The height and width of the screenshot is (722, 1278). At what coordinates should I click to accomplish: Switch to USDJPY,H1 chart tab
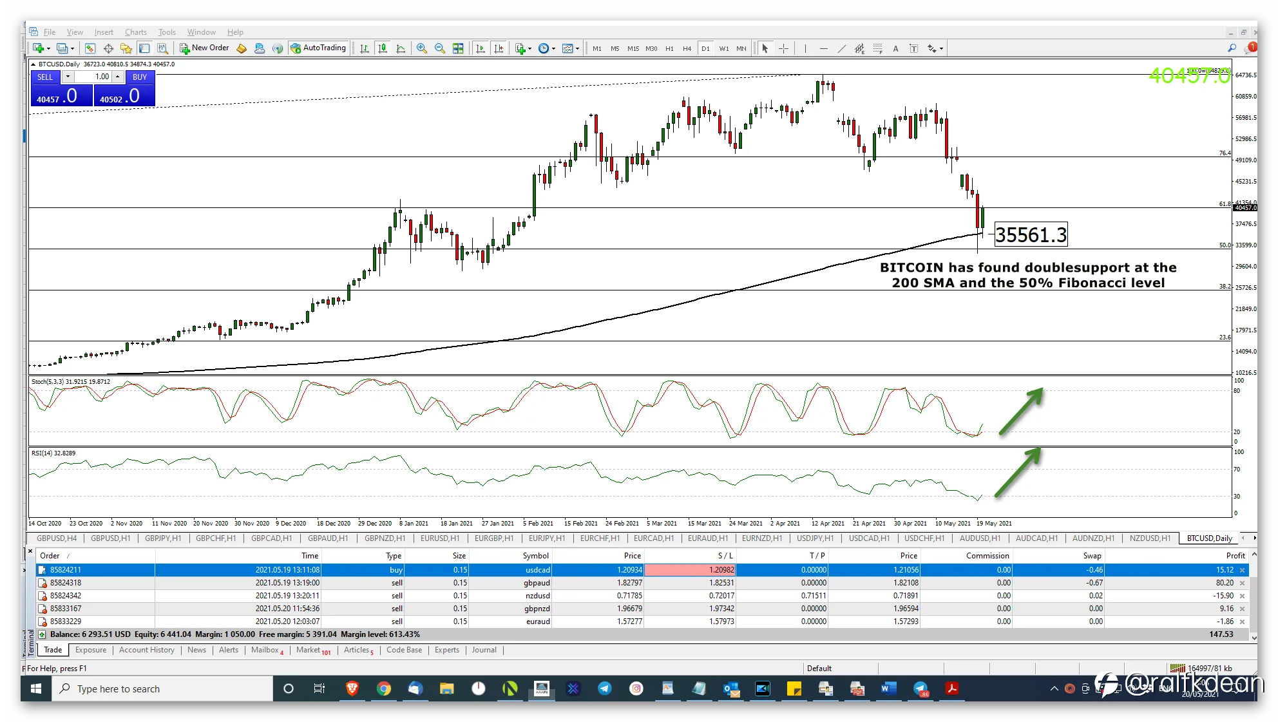pyautogui.click(x=815, y=538)
